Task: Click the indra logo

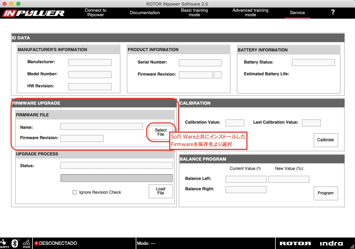Action: tap(331, 243)
